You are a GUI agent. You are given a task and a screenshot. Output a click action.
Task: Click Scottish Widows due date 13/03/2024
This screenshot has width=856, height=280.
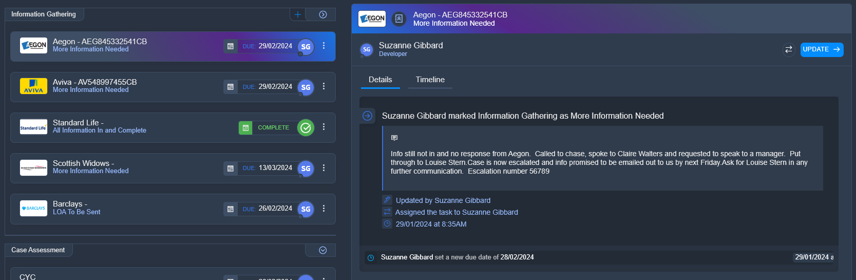275,167
